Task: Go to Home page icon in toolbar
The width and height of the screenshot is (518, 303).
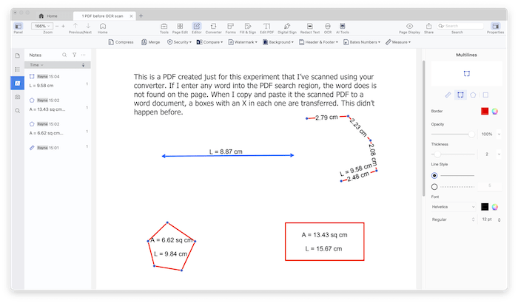Action: (x=103, y=26)
